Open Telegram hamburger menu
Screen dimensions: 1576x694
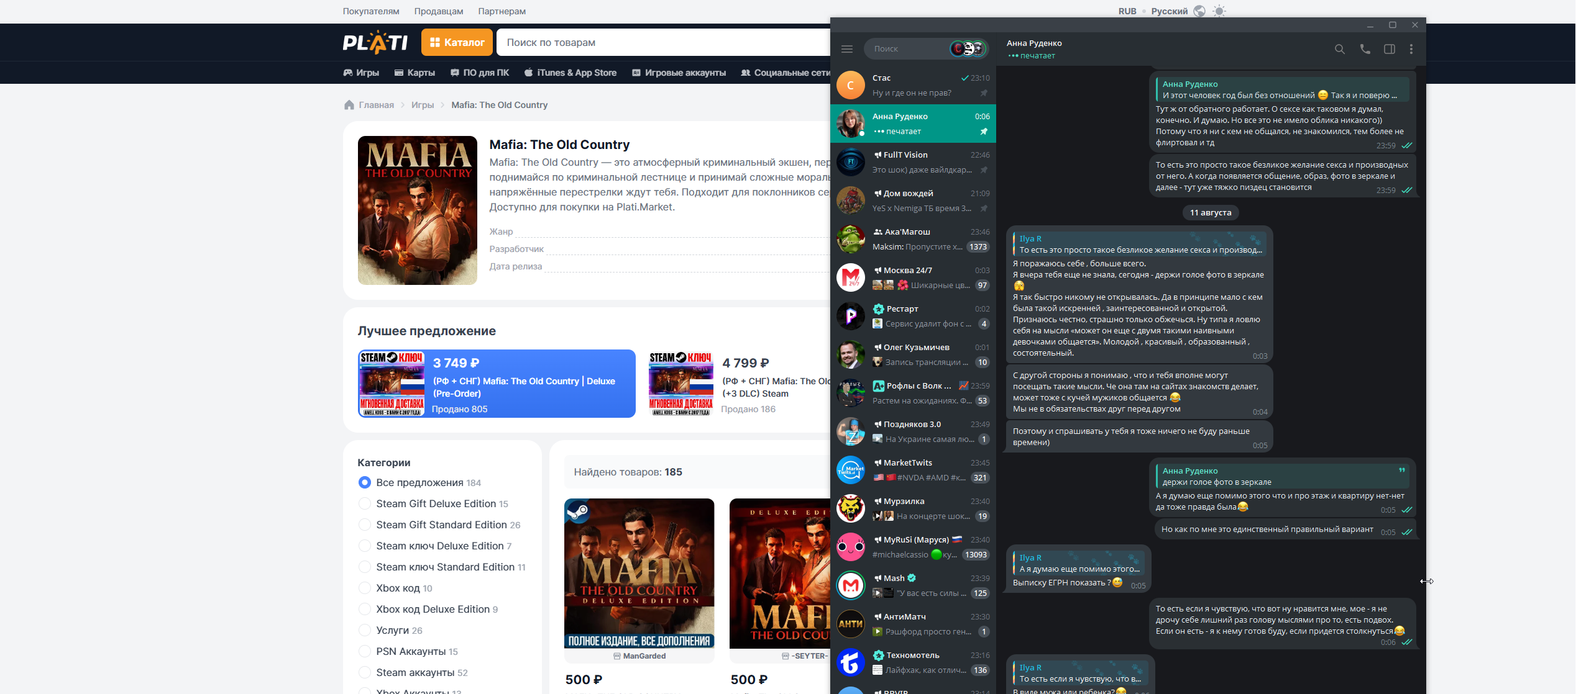tap(847, 49)
